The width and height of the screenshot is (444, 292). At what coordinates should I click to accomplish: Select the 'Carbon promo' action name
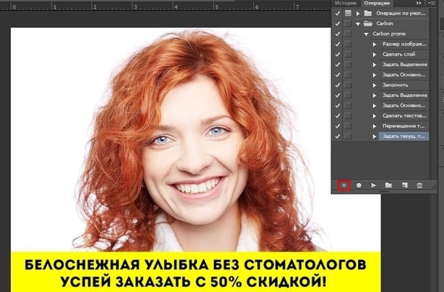[x=389, y=34]
